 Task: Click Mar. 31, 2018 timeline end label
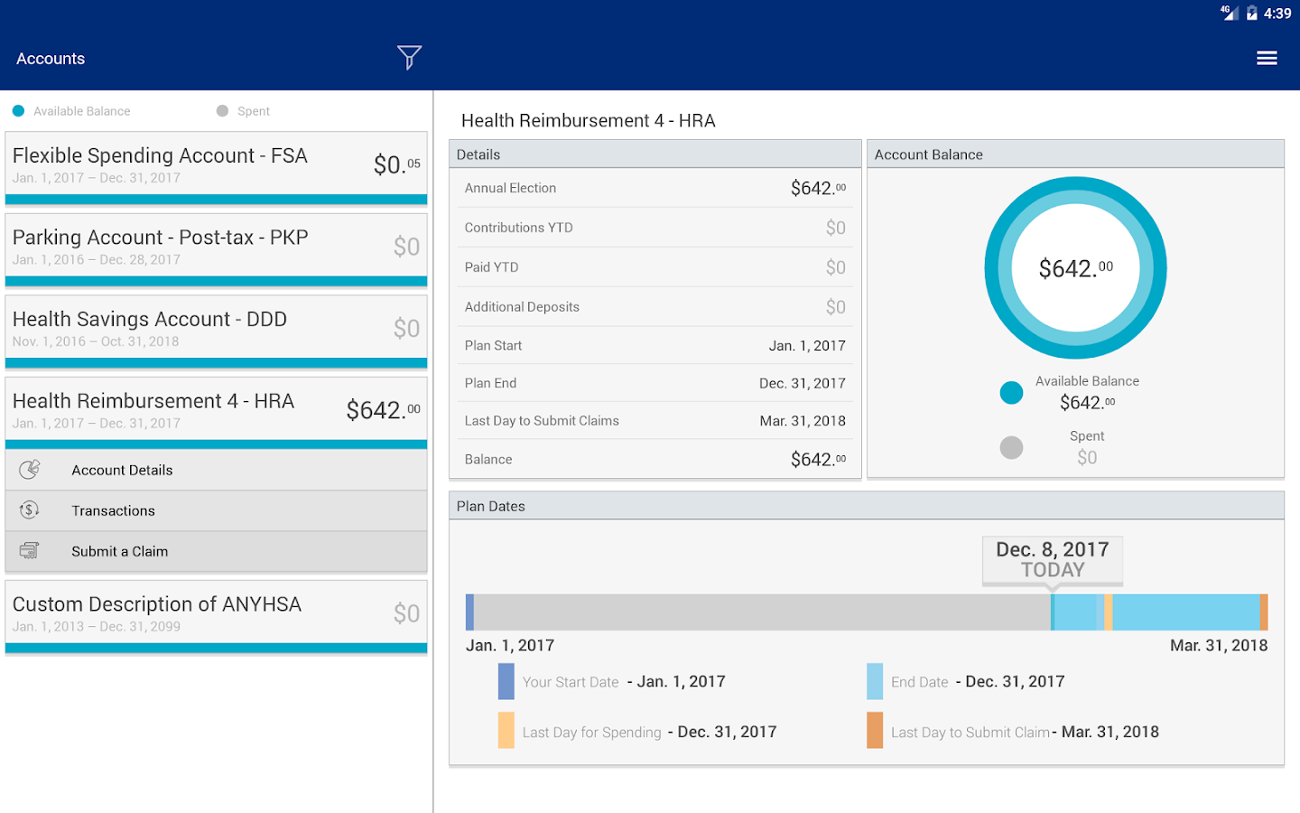click(x=1219, y=646)
